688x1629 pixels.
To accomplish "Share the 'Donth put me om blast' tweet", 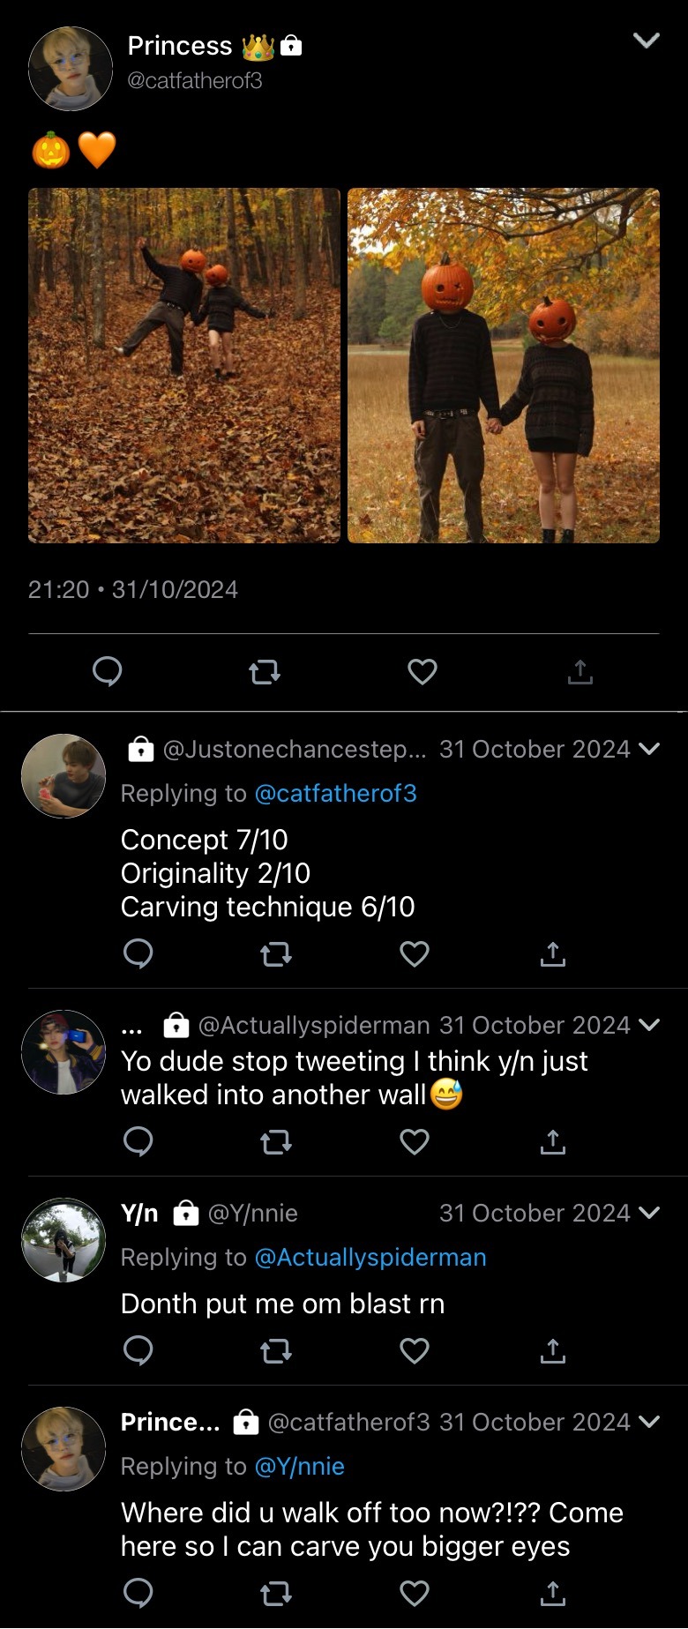I will pos(552,1351).
